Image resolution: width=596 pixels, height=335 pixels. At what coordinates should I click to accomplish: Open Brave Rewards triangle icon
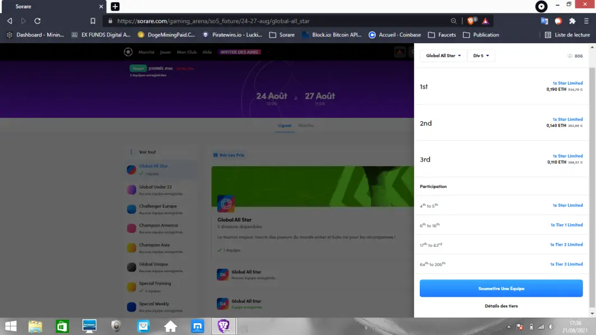tap(485, 21)
